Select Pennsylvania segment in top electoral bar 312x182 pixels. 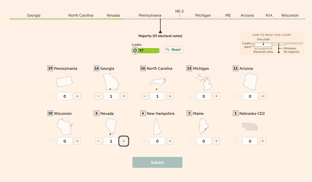point(150,19)
